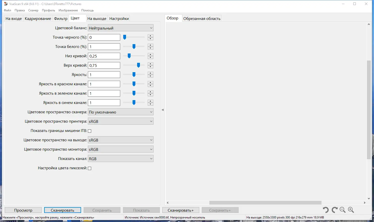Viewport: 374px width, 222px height.
Task: Decrease red channel brightness with stepper down arrow
Action: (151, 86)
